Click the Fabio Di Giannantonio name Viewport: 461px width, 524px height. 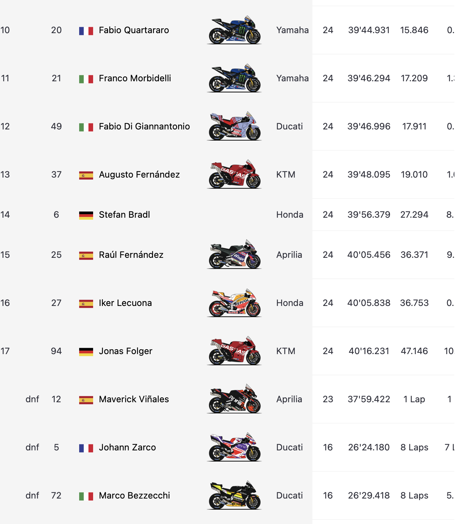(x=144, y=126)
